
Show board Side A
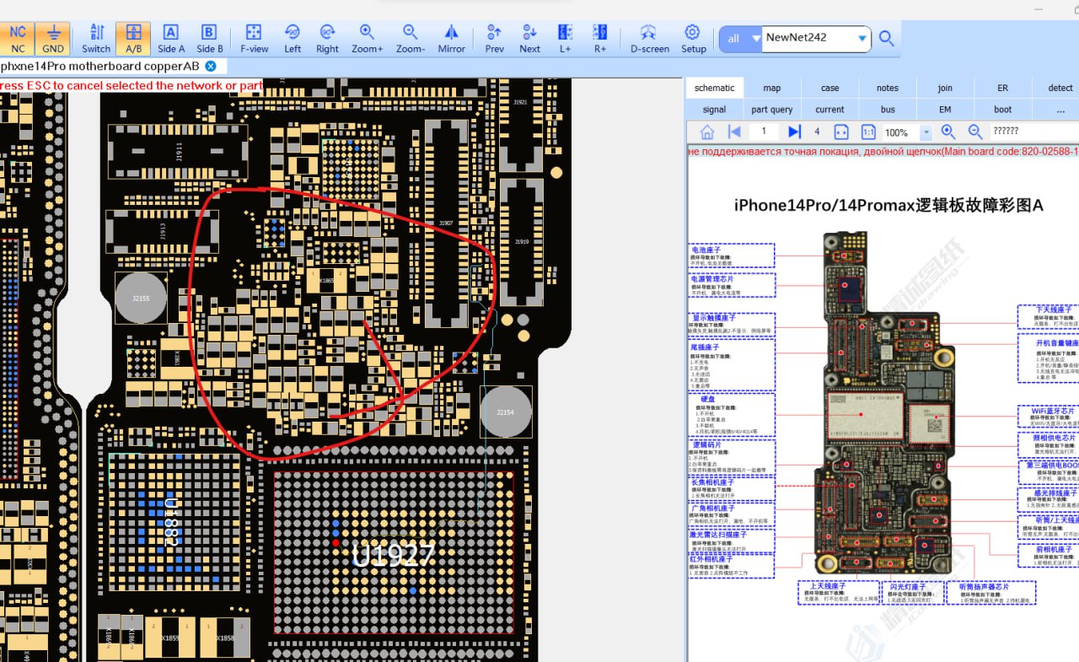(x=171, y=39)
